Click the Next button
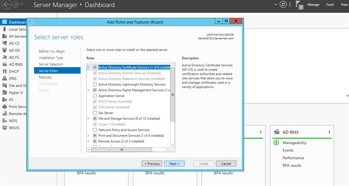The height and width of the screenshot is (186, 349). click(x=174, y=164)
